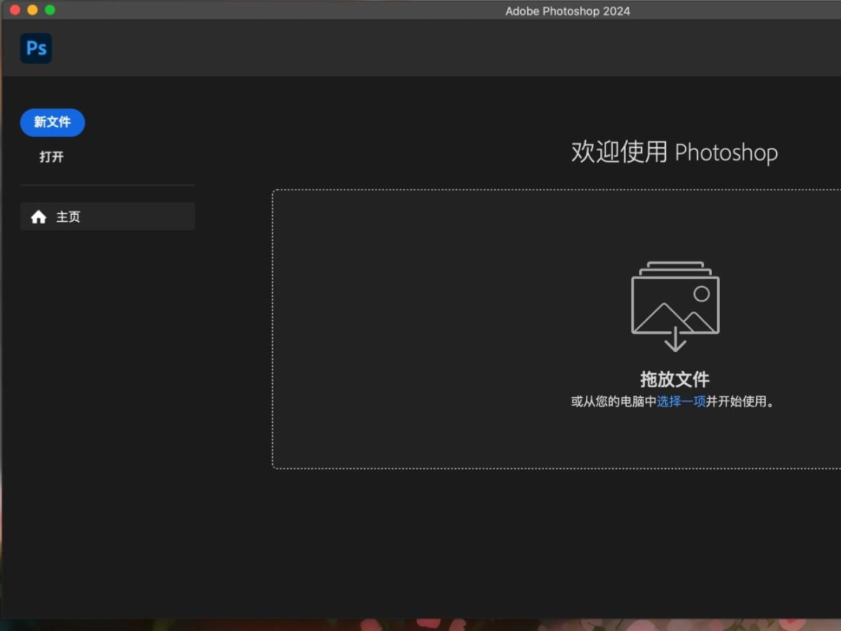Select the home icon next to 主页
The width and height of the screenshot is (841, 631).
coord(39,216)
